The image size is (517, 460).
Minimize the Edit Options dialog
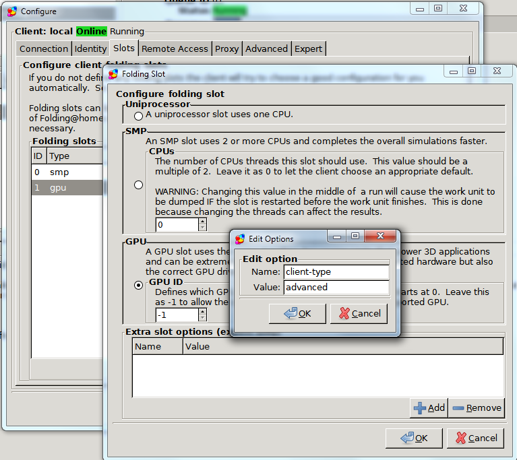(336, 236)
